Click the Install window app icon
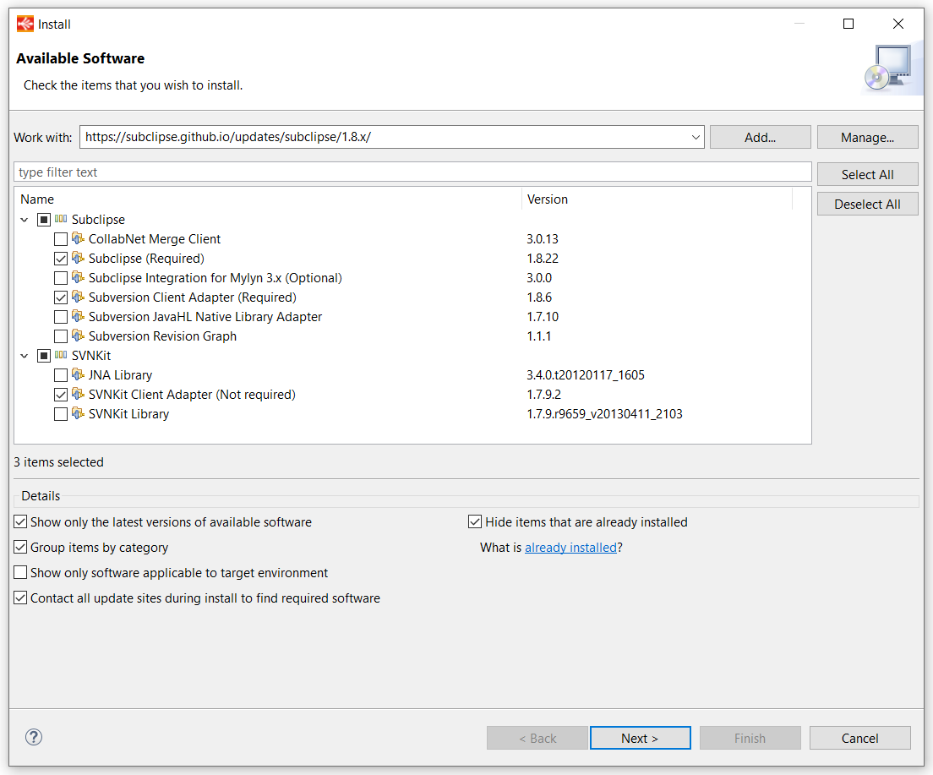 tap(25, 24)
